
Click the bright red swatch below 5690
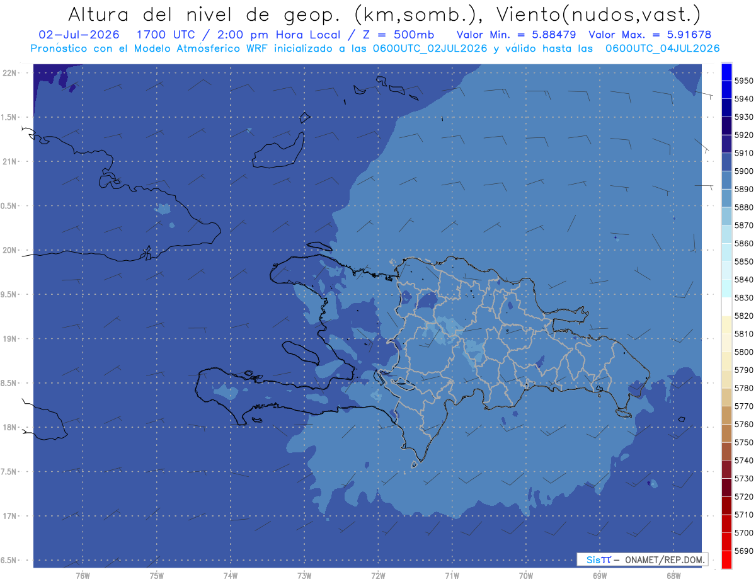pyautogui.click(x=726, y=559)
